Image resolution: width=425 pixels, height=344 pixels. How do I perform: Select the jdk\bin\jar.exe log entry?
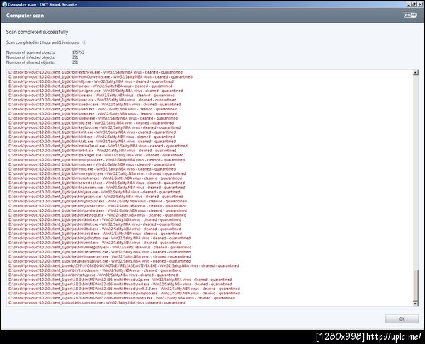[90, 86]
